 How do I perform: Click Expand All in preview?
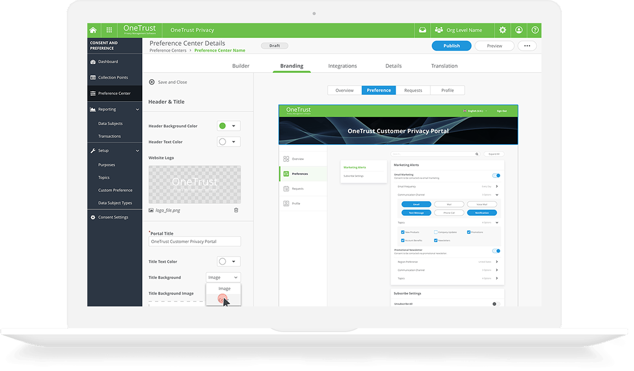[x=494, y=154]
